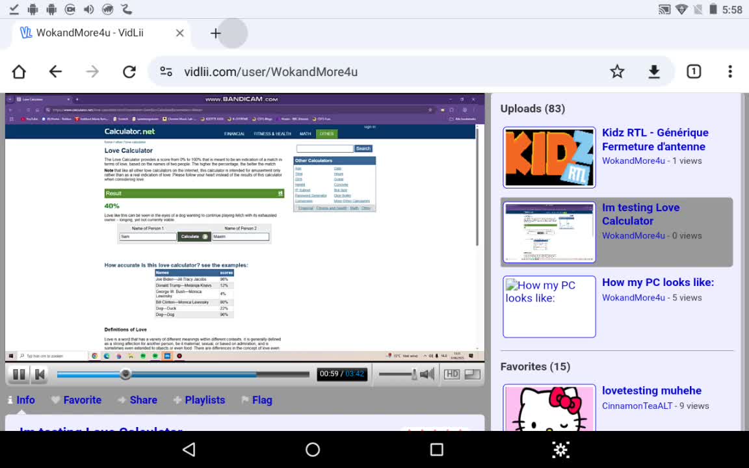
Task: Visit the CinnamonTeaALT channel
Action: tap(637, 406)
